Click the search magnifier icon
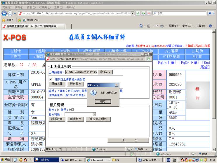The width and height of the screenshot is (217, 163). (x=210, y=13)
